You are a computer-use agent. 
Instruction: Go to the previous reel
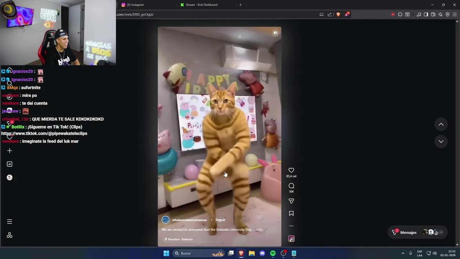coord(441,124)
